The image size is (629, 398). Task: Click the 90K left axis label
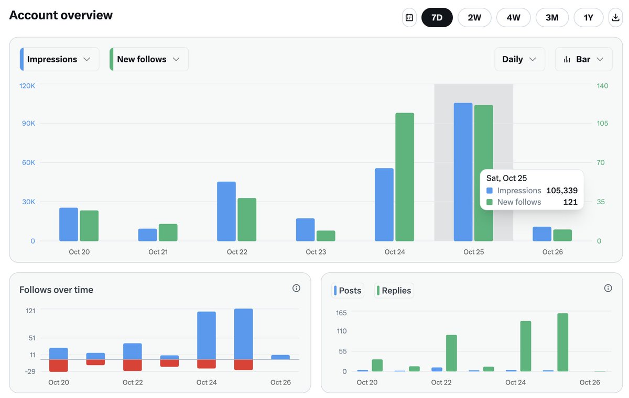click(29, 123)
